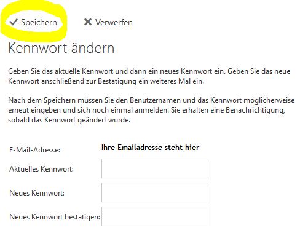Click the Neues Kennwort bestätigen label
Viewport: 300px width, 249px height.
tap(55, 217)
